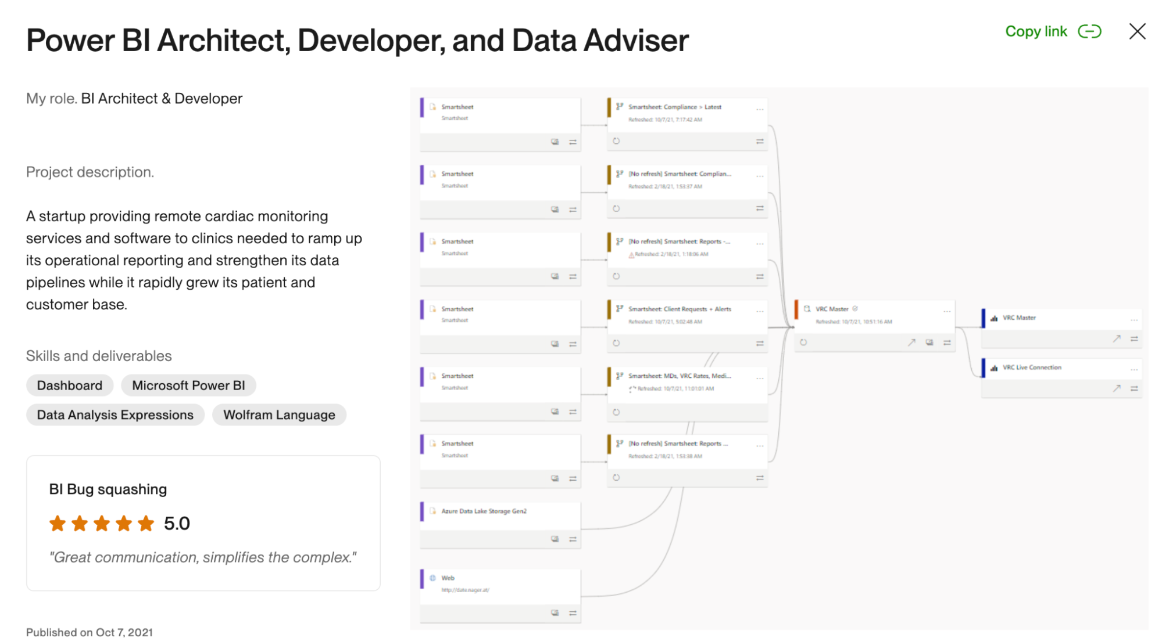
Task: Click the http://date.nager.at/ URL on Web card
Action: [x=465, y=590]
